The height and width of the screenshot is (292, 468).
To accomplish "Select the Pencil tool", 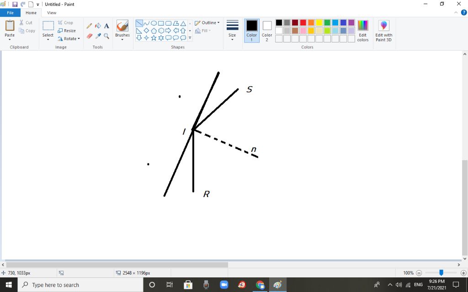I will pyautogui.click(x=89, y=26).
